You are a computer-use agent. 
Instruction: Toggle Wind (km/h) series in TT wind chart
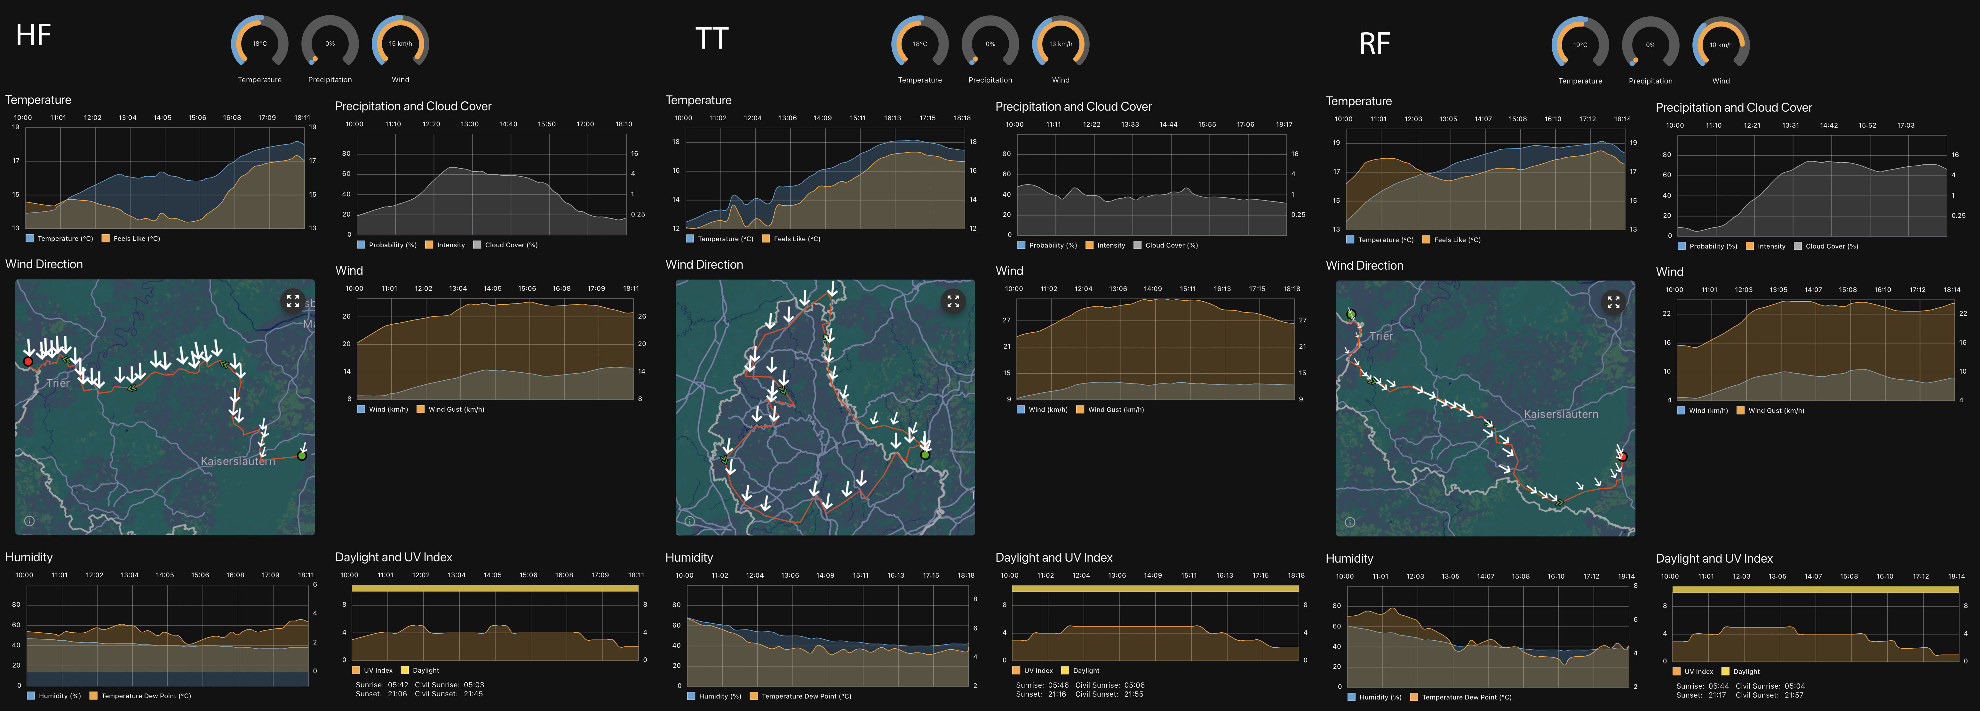[1042, 410]
